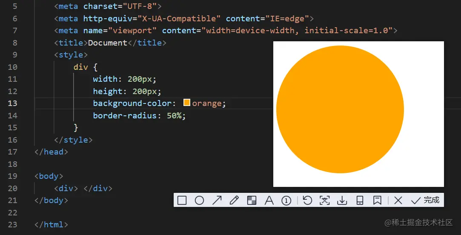Undo the last annotation

(307, 200)
